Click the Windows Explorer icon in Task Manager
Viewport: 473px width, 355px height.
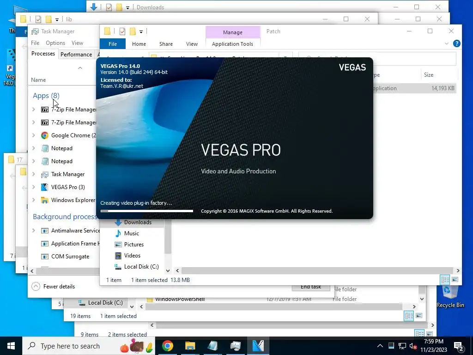(45, 200)
